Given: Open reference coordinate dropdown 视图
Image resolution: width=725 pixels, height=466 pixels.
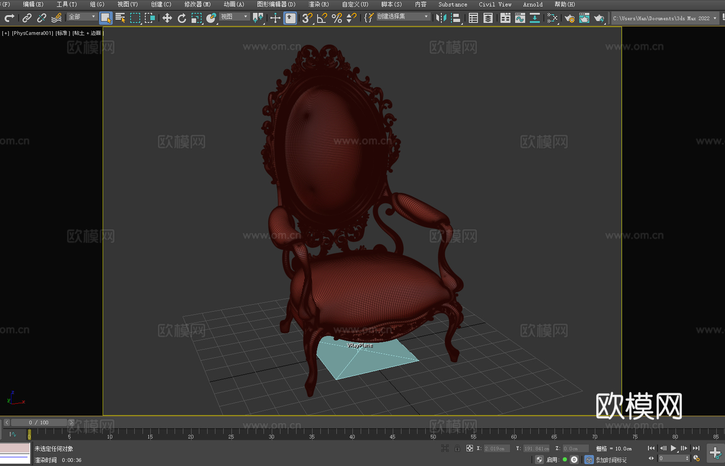Looking at the screenshot, I should (x=234, y=16).
